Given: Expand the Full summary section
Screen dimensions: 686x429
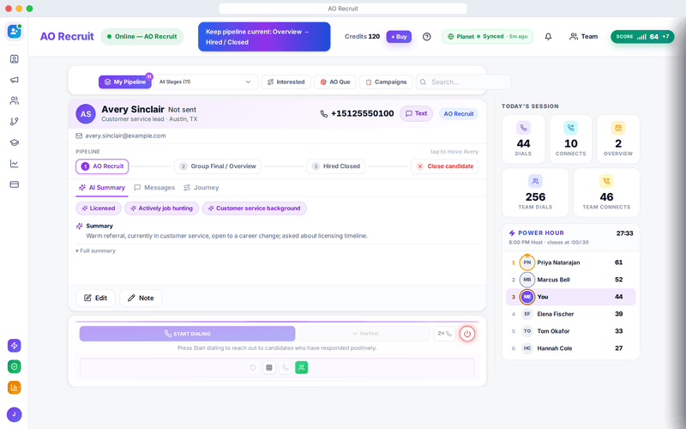Looking at the screenshot, I should click(x=95, y=251).
